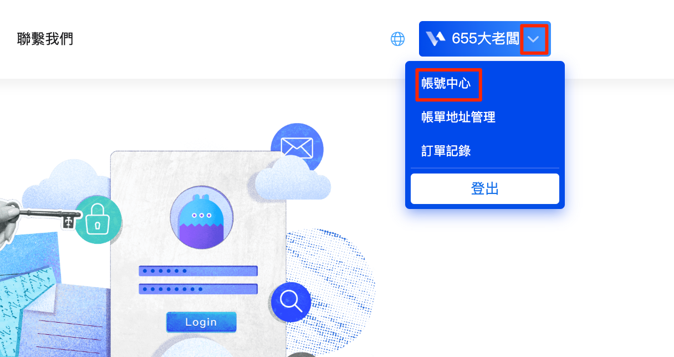Click the envelope mail icon
Screen dimensions: 674x357
(297, 148)
